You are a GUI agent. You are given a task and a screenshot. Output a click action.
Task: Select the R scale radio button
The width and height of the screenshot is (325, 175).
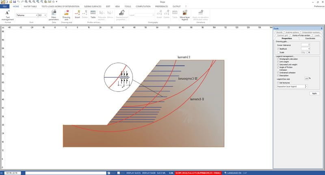307,52
